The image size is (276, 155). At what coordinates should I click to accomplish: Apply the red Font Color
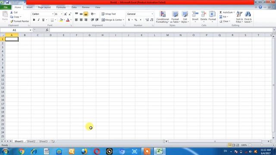[x=68, y=20]
